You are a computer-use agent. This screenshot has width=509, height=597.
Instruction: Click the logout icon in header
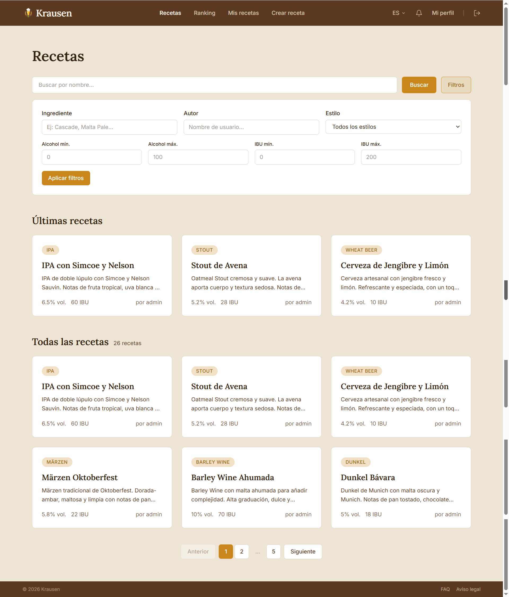[477, 13]
